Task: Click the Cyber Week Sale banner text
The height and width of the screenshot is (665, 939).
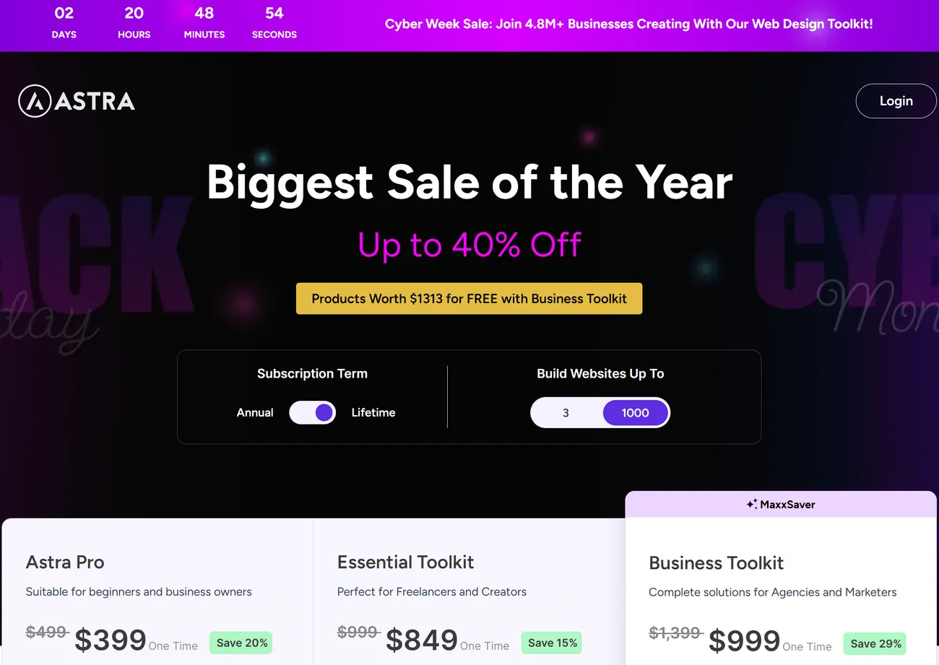Action: pos(628,24)
